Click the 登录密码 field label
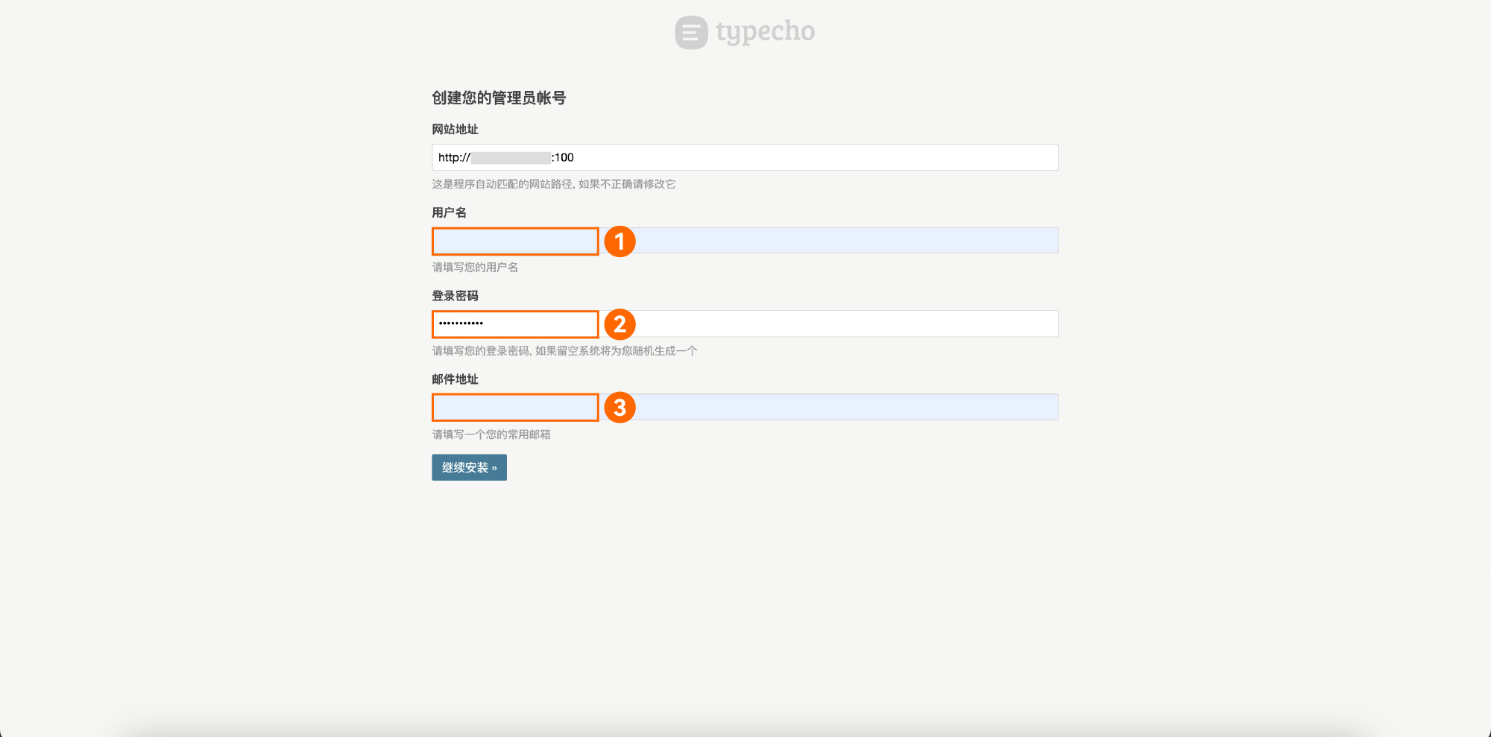 click(x=455, y=296)
